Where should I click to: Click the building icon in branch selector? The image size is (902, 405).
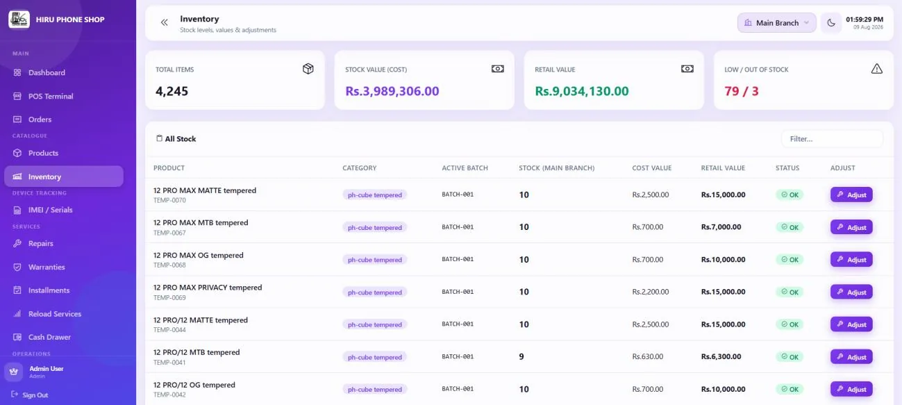tap(748, 23)
